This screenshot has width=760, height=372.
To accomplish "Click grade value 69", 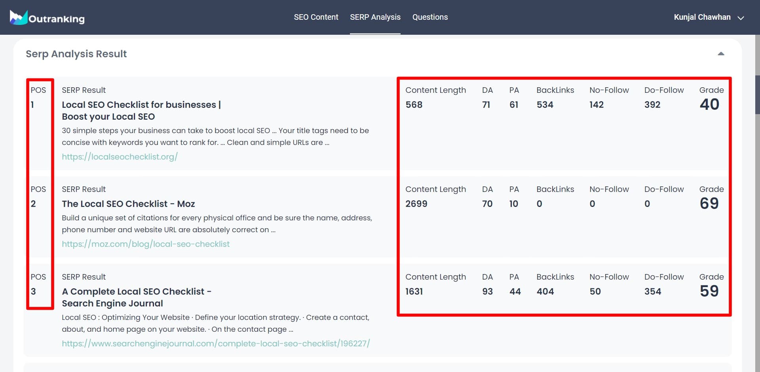I will click(709, 203).
